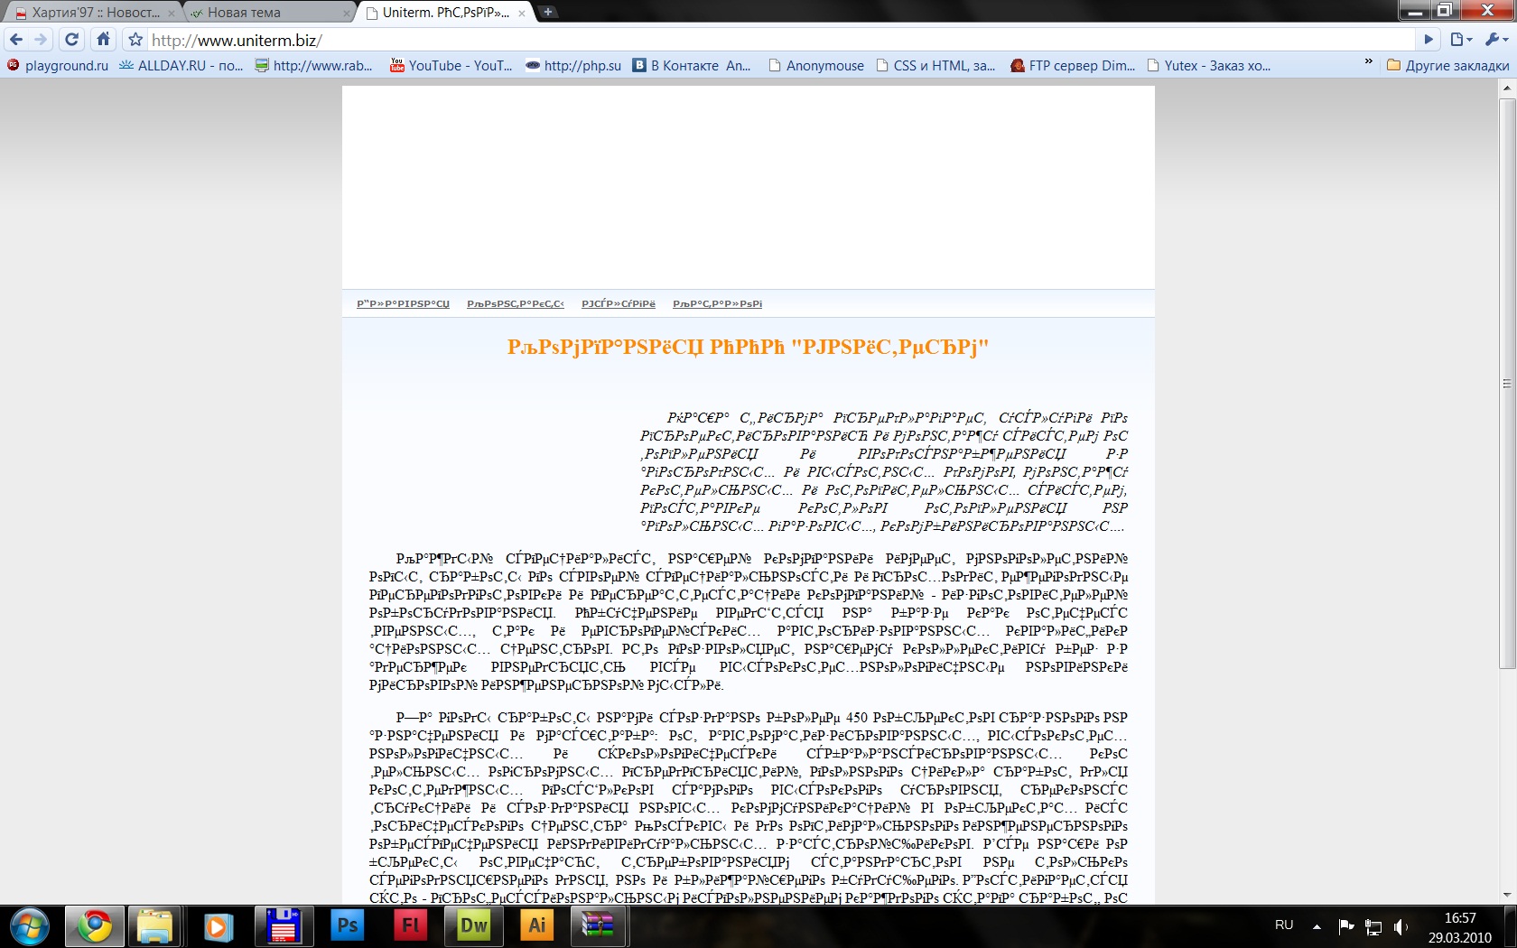The height and width of the screenshot is (948, 1517).
Task: Open the В Контакте bookmark
Action: click(692, 65)
